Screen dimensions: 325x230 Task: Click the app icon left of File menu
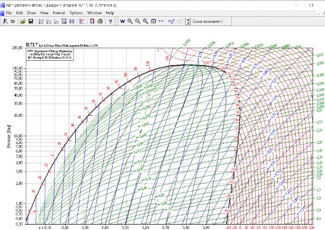click(x=2, y=13)
